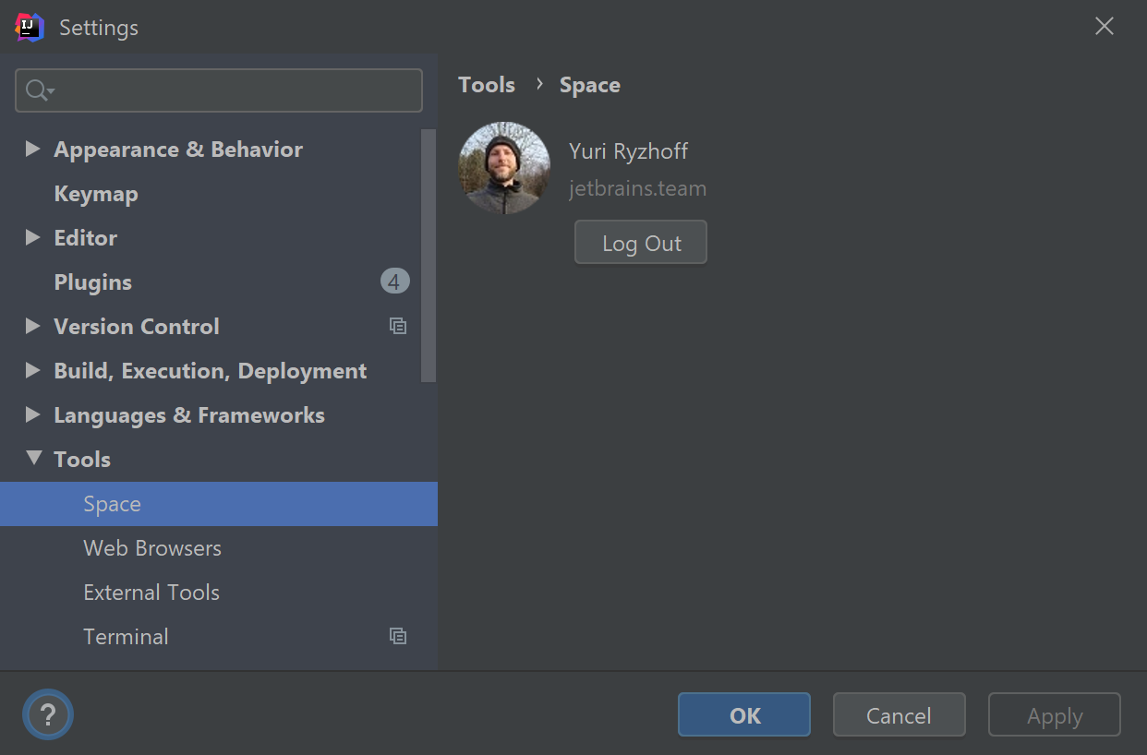Click the Cancel button
The height and width of the screenshot is (755, 1147).
(899, 715)
